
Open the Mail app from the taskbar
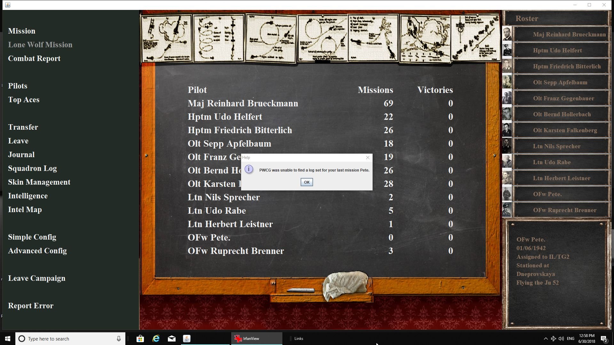[x=172, y=339]
